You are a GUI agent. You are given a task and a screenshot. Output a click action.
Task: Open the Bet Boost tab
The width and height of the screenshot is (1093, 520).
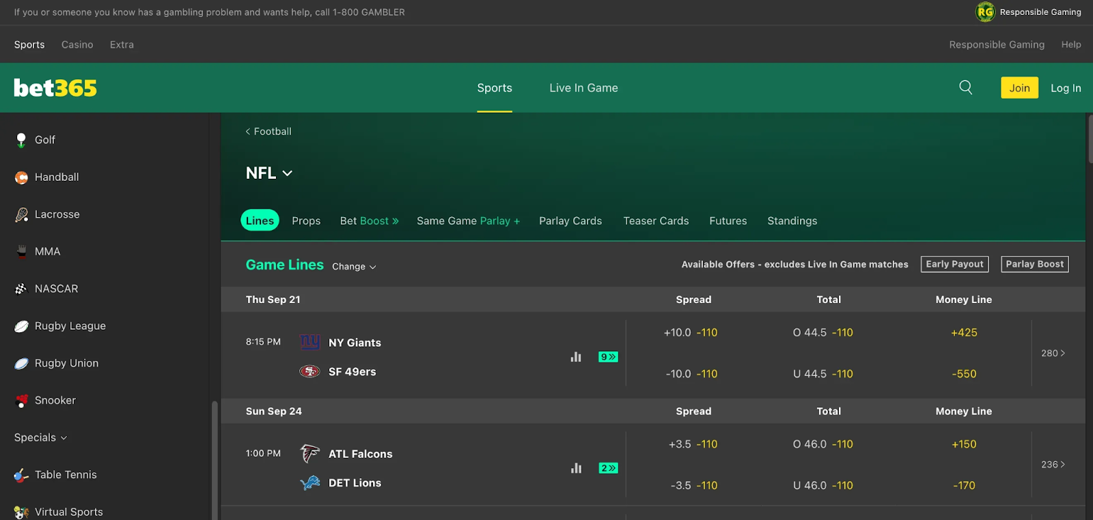[369, 221]
